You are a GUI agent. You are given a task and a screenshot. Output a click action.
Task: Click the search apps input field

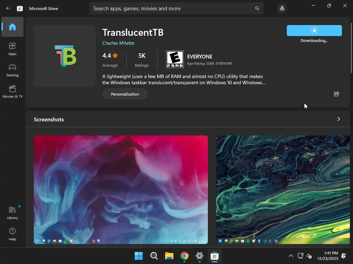pyautogui.click(x=176, y=8)
